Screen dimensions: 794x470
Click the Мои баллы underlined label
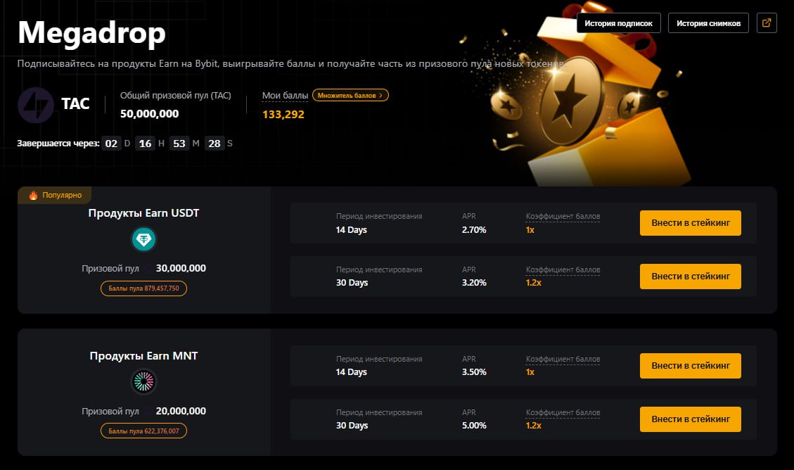[285, 95]
